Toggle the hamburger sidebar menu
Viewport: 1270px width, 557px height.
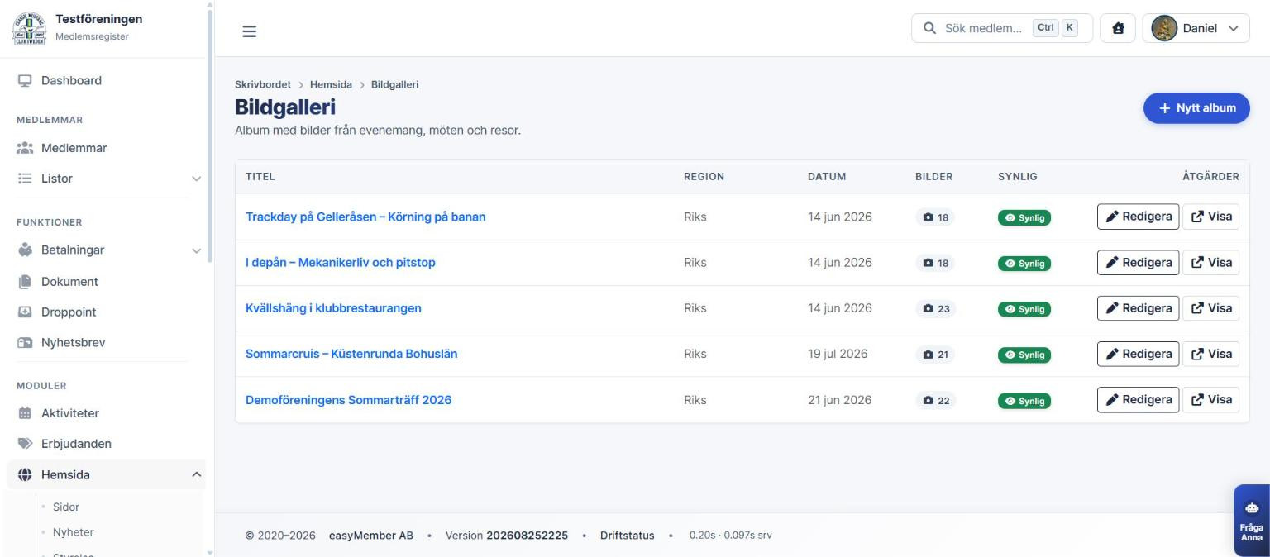point(249,31)
